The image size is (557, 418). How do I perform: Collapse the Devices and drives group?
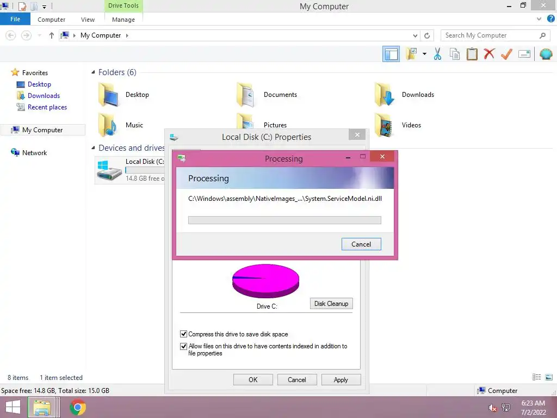tap(93, 147)
